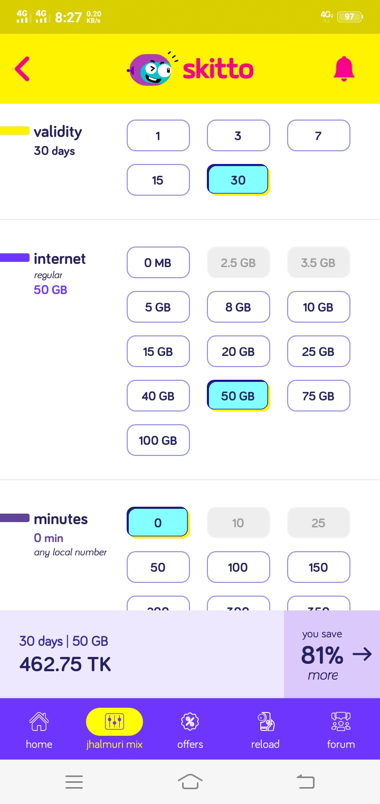The height and width of the screenshot is (804, 380).
Task: Select the 75 GB internet pack
Action: pyautogui.click(x=318, y=396)
